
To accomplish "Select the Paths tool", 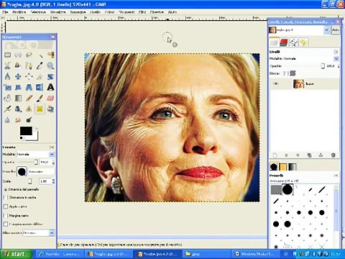I will tap(29, 65).
